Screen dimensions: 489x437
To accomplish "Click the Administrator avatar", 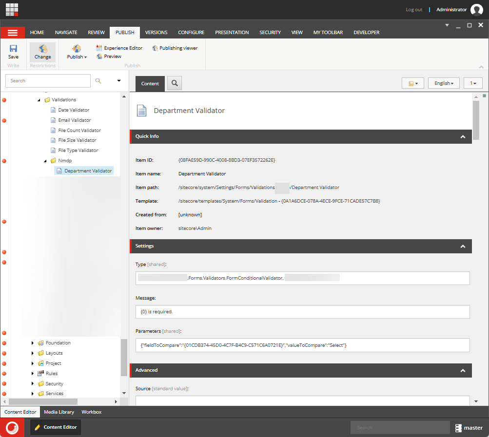I will [476, 9].
